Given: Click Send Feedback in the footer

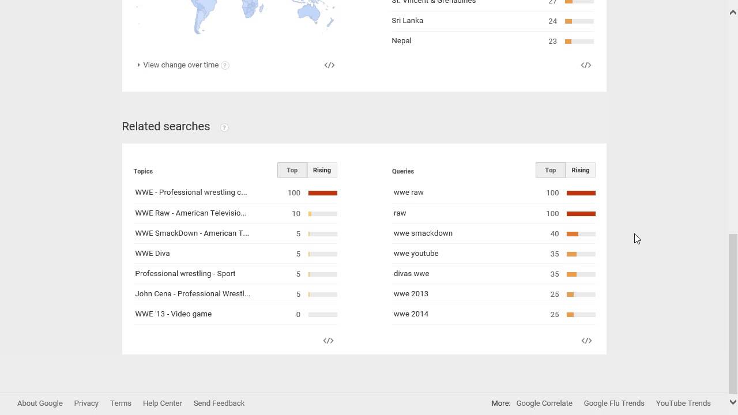Looking at the screenshot, I should (219, 403).
